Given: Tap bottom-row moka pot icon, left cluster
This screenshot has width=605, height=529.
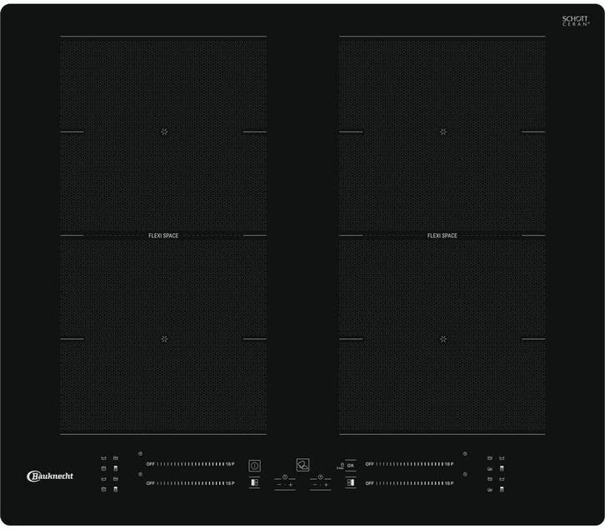Looking at the screenshot, I should coord(116,489).
